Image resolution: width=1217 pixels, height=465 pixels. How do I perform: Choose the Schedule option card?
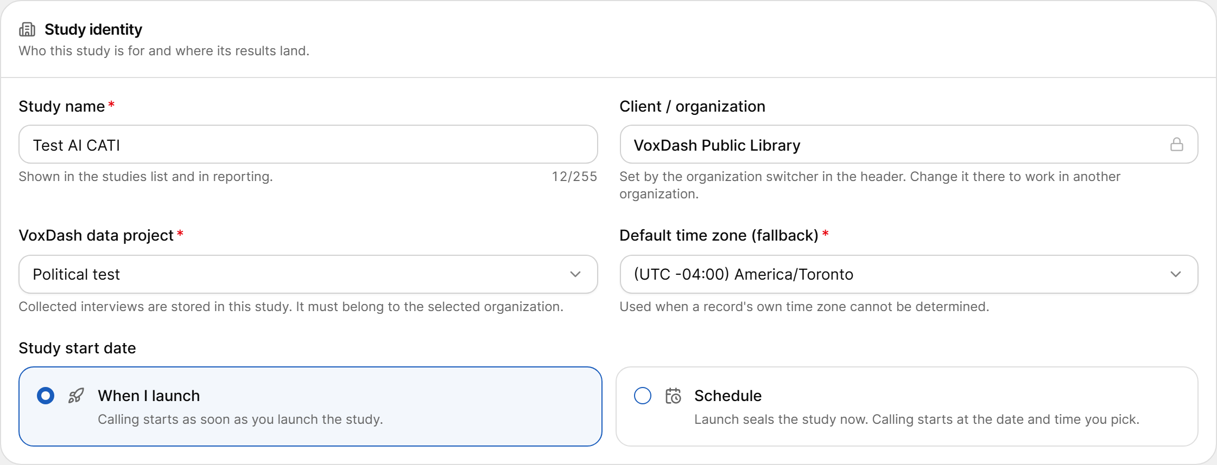pyautogui.click(x=907, y=406)
